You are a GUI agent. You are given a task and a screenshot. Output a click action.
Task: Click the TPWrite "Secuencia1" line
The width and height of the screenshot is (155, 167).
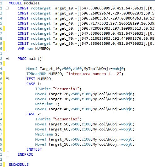pyautogui.click(x=58, y=89)
